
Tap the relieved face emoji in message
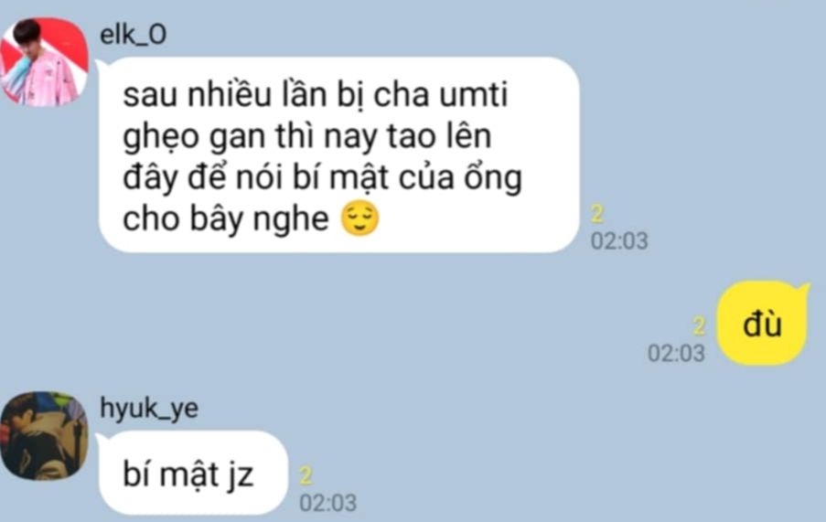pos(359,218)
